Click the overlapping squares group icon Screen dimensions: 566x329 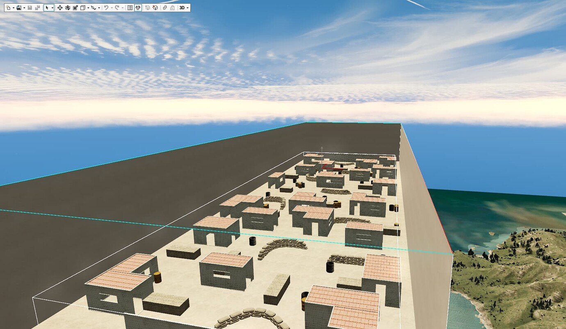165,8
